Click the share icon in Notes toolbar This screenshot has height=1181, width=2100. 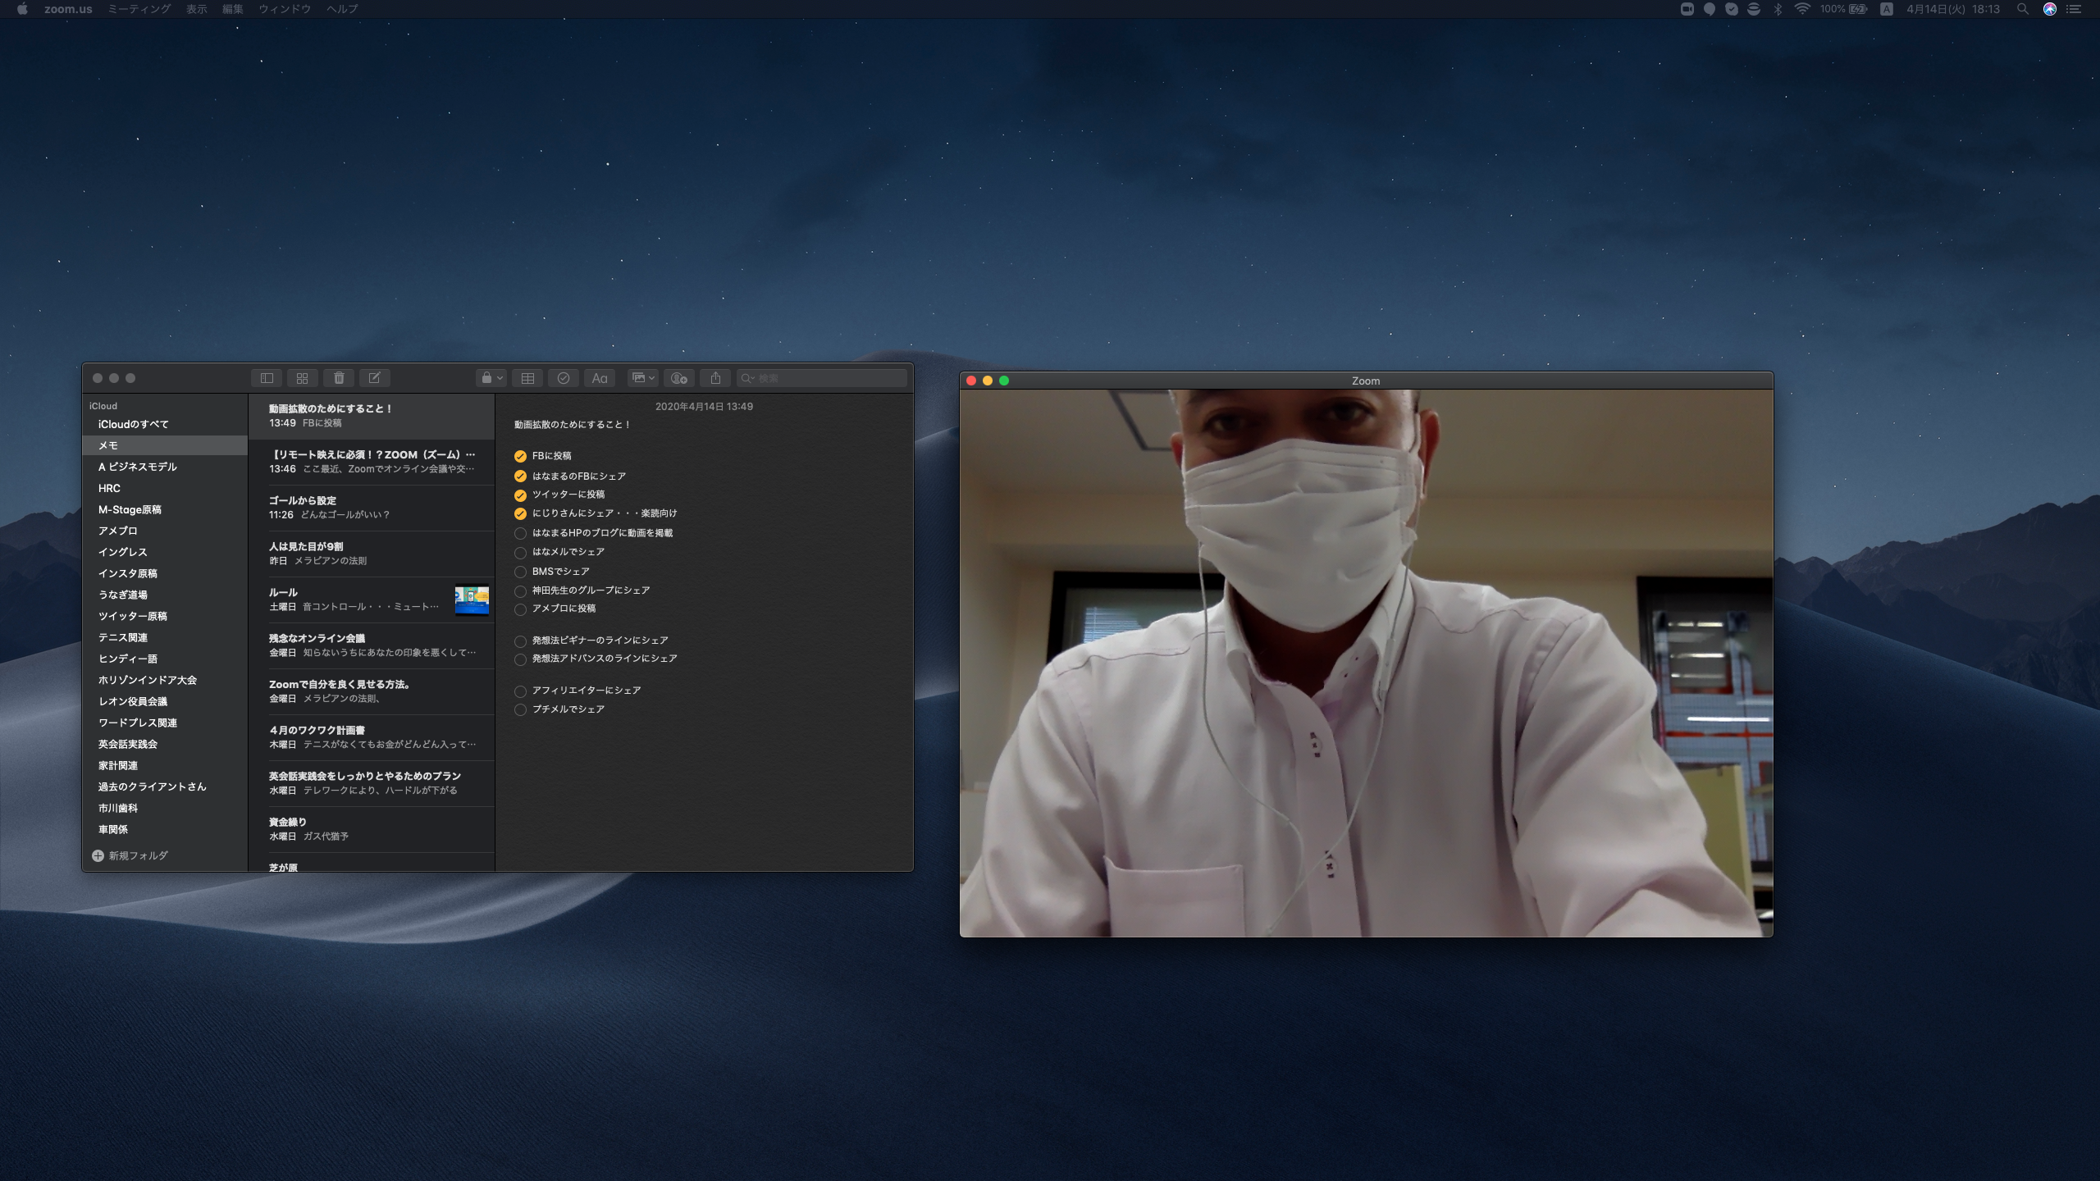tap(715, 378)
